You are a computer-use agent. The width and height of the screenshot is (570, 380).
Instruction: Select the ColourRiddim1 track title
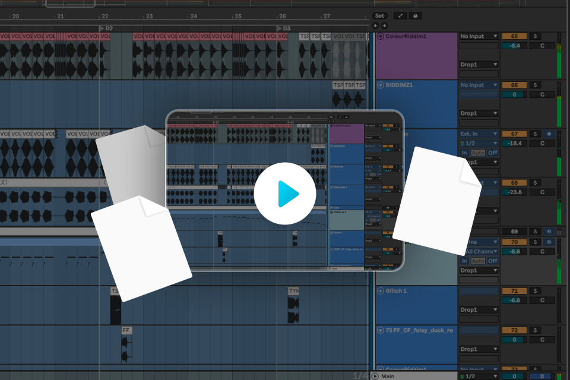(406, 36)
